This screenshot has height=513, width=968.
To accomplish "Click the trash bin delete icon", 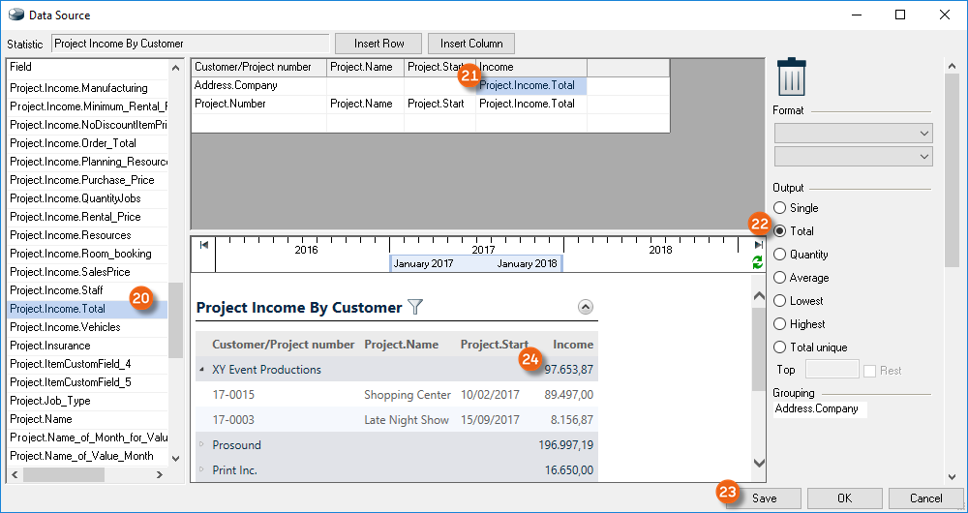I will coord(792,76).
